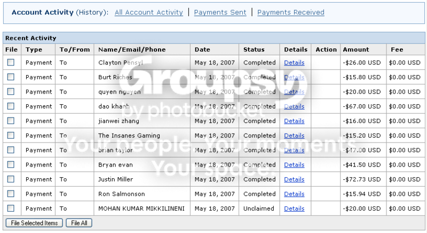Tick checkbox for MOHAN KUMAR MIKKILINENI
Screen dimensions: 427x233
[11, 209]
